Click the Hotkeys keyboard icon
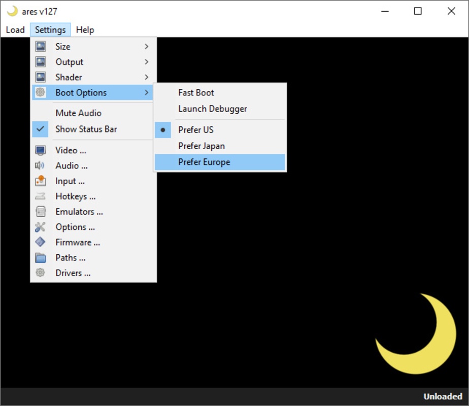This screenshot has width=469, height=406. pyautogui.click(x=40, y=196)
